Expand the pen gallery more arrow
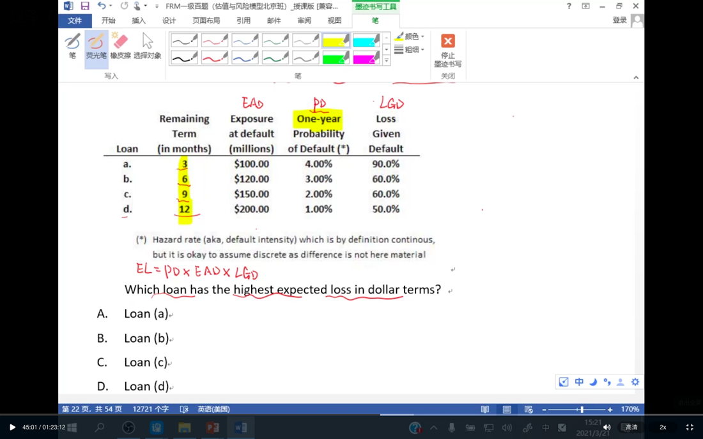 tap(387, 61)
